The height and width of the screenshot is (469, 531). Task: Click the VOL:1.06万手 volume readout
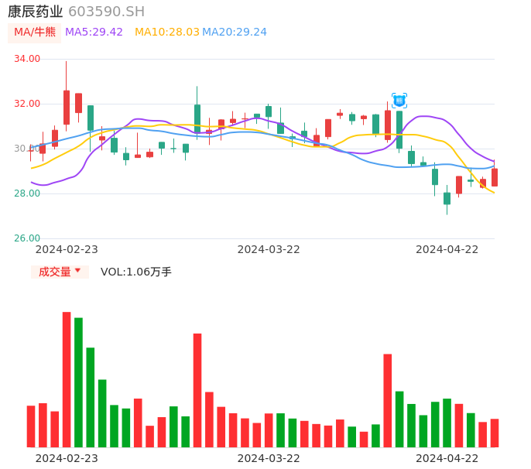point(135,272)
